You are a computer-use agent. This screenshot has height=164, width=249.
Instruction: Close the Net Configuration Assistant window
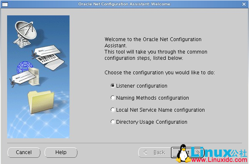[x=244, y=4]
